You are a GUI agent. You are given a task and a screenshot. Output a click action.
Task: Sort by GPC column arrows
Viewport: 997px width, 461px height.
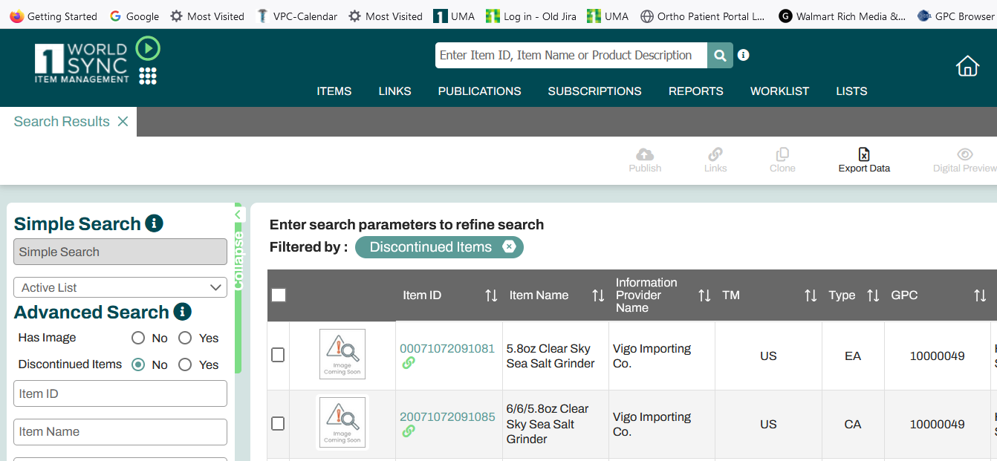pos(980,295)
